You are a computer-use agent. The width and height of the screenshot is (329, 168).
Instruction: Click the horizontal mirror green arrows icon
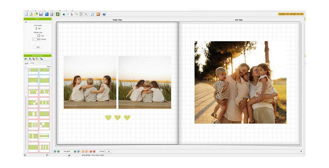[39, 28]
